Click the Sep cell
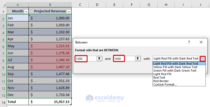This screenshot has height=107, width=210. click(x=18, y=74)
